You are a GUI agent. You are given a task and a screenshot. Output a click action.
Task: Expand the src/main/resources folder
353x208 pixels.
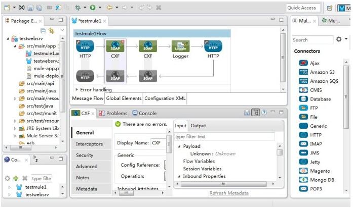click(15, 98)
